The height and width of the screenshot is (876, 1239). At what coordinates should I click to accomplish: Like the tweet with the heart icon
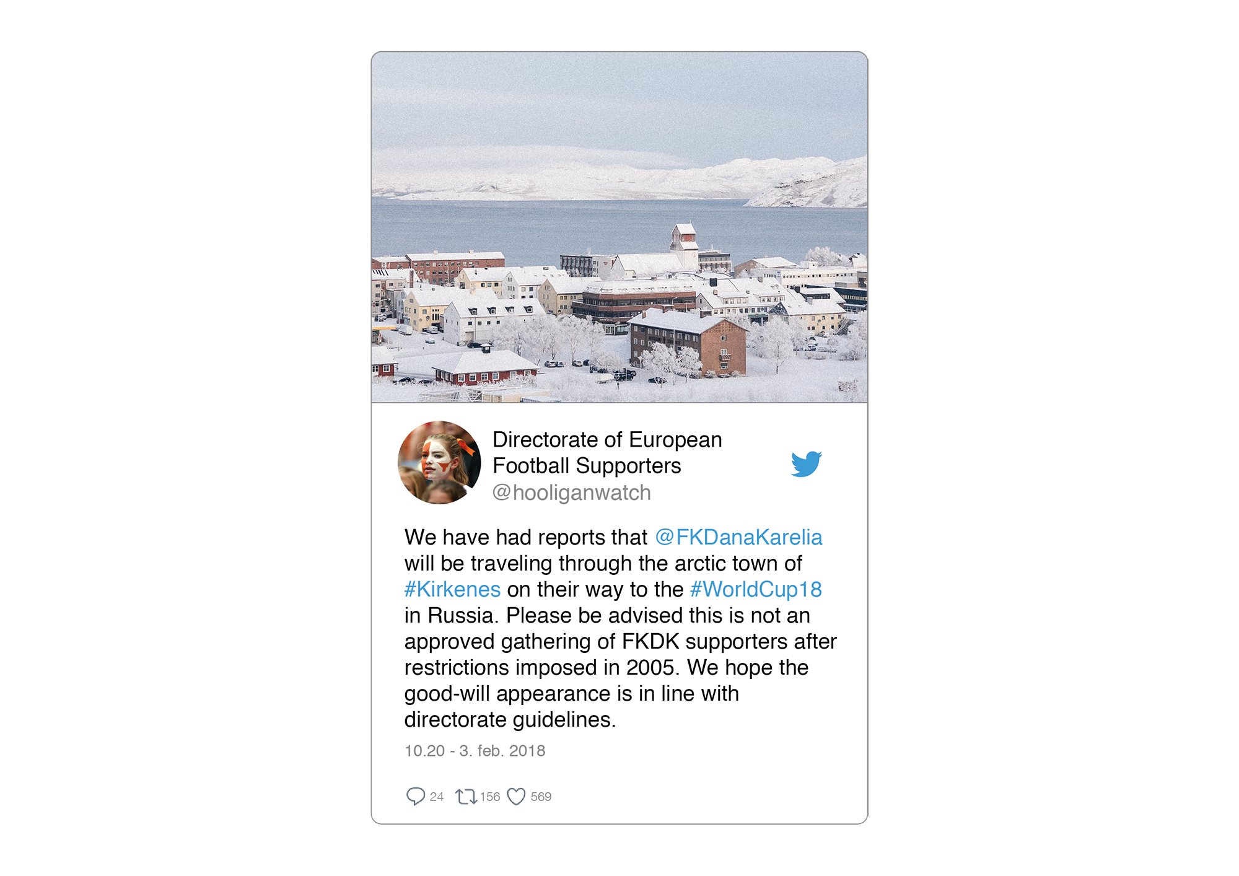[x=516, y=796]
